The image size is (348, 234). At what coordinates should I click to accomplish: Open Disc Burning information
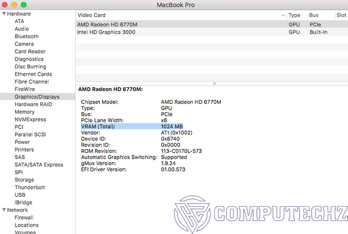click(x=30, y=67)
